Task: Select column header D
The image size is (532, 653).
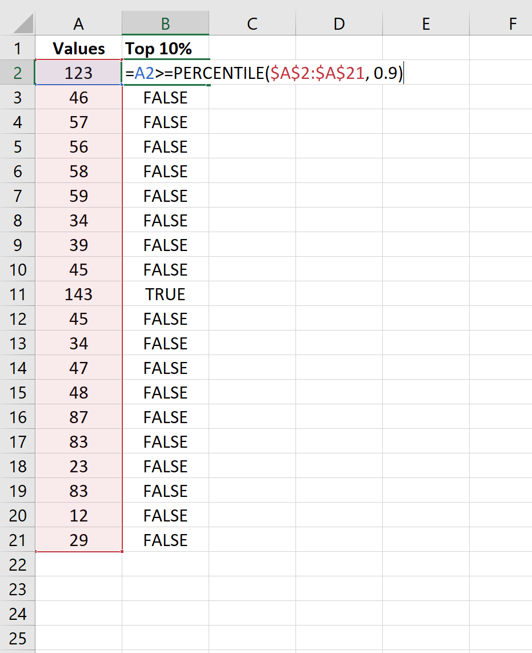Action: point(339,24)
